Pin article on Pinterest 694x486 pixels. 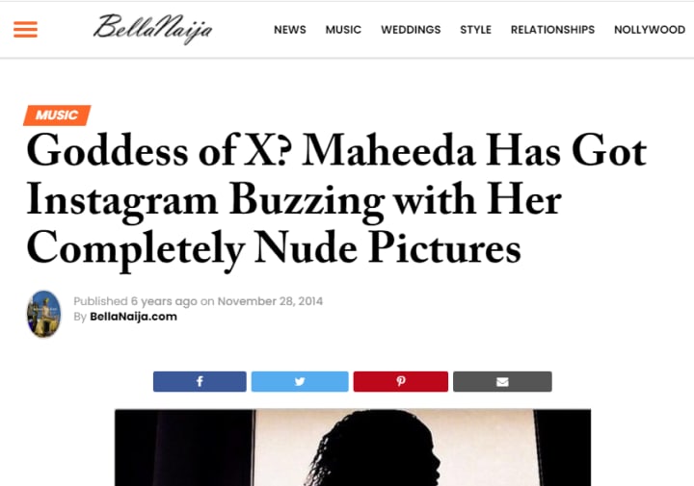[x=401, y=381]
